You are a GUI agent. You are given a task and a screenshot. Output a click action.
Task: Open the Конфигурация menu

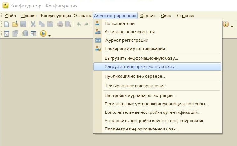(x=56, y=16)
